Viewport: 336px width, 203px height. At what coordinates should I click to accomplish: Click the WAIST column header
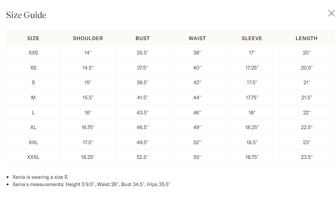197,38
